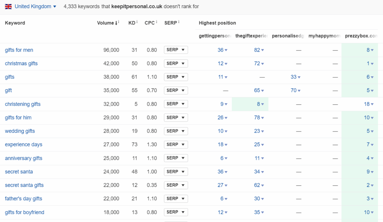This screenshot has height=222, width=383.
Task: Expand gettingpersonal position 36 for 'gifts for men'
Action: pyautogui.click(x=223, y=50)
